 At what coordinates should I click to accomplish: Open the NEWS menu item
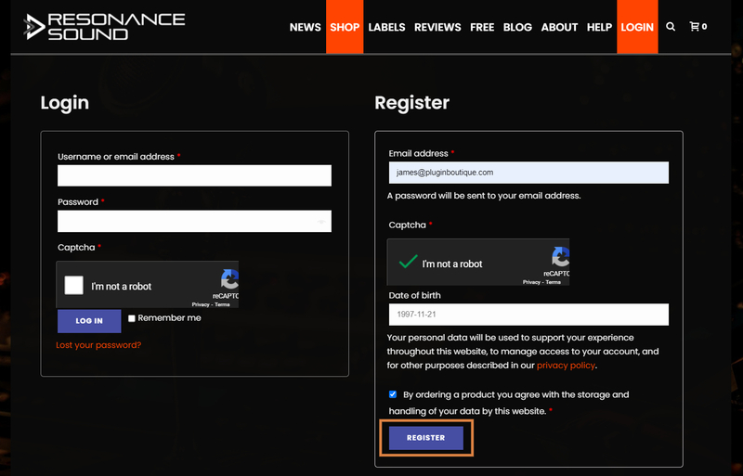pyautogui.click(x=306, y=27)
